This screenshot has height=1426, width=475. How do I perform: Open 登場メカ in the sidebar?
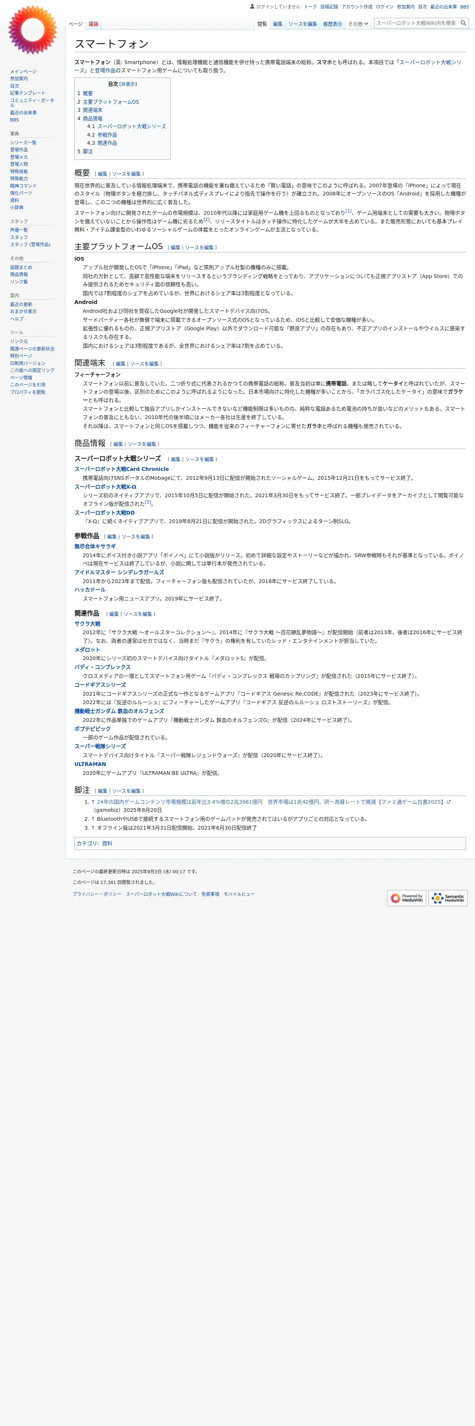[x=19, y=157]
